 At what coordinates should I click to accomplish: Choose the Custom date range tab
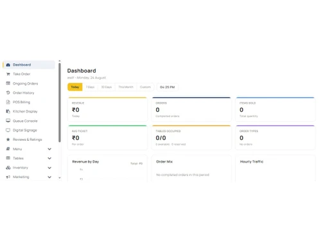click(x=145, y=87)
